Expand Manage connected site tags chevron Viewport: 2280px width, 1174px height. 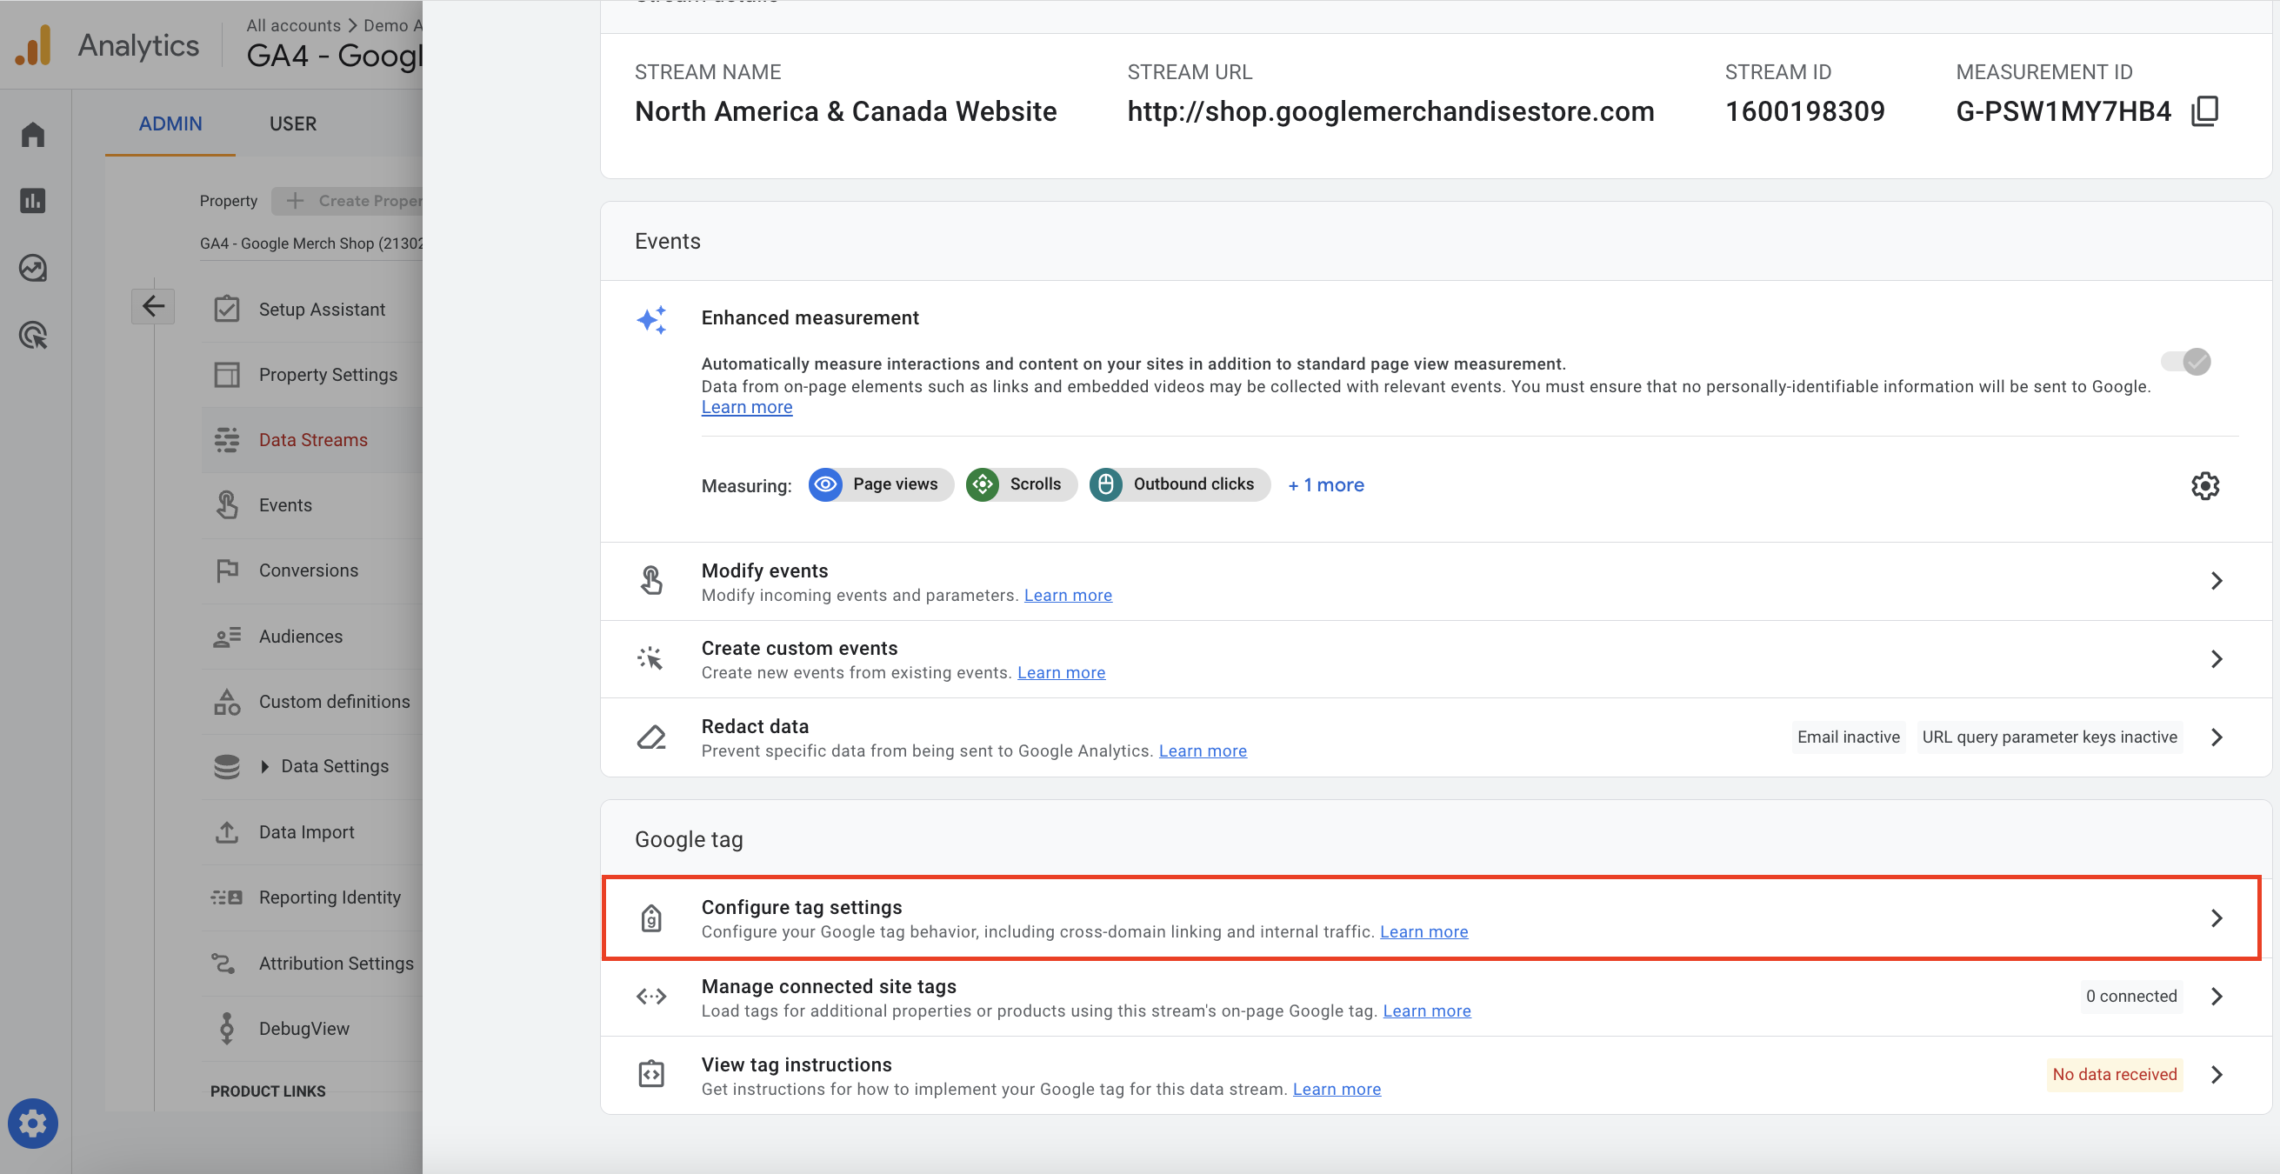point(2217,996)
